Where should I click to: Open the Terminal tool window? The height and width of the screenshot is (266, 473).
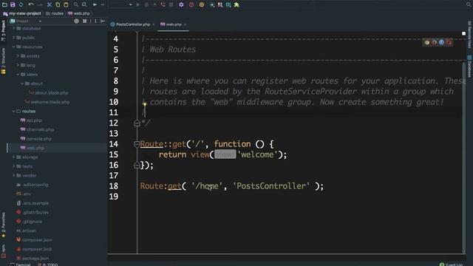click(x=21, y=265)
